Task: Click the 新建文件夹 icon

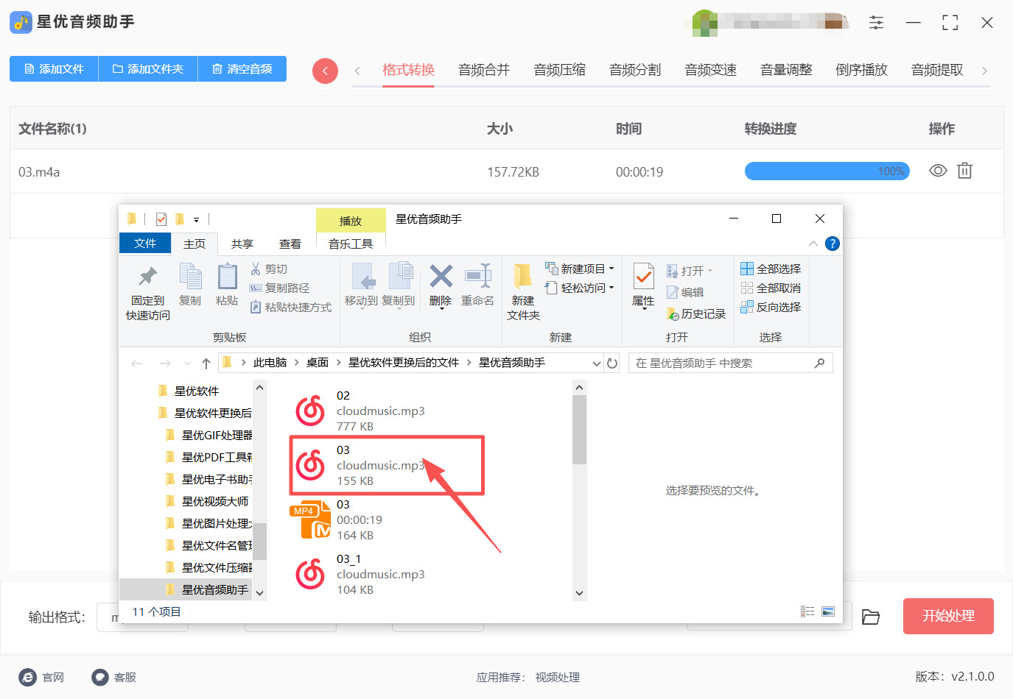Action: (x=523, y=277)
